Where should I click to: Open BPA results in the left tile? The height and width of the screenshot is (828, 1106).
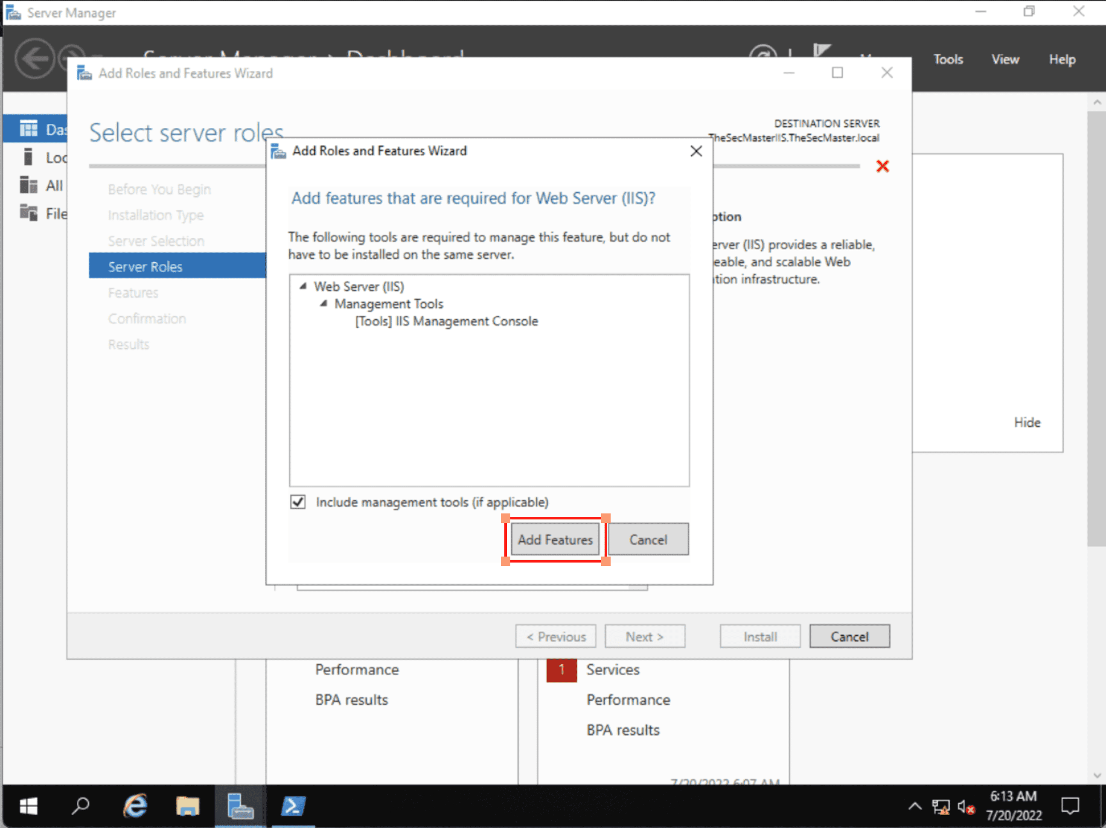(x=352, y=700)
